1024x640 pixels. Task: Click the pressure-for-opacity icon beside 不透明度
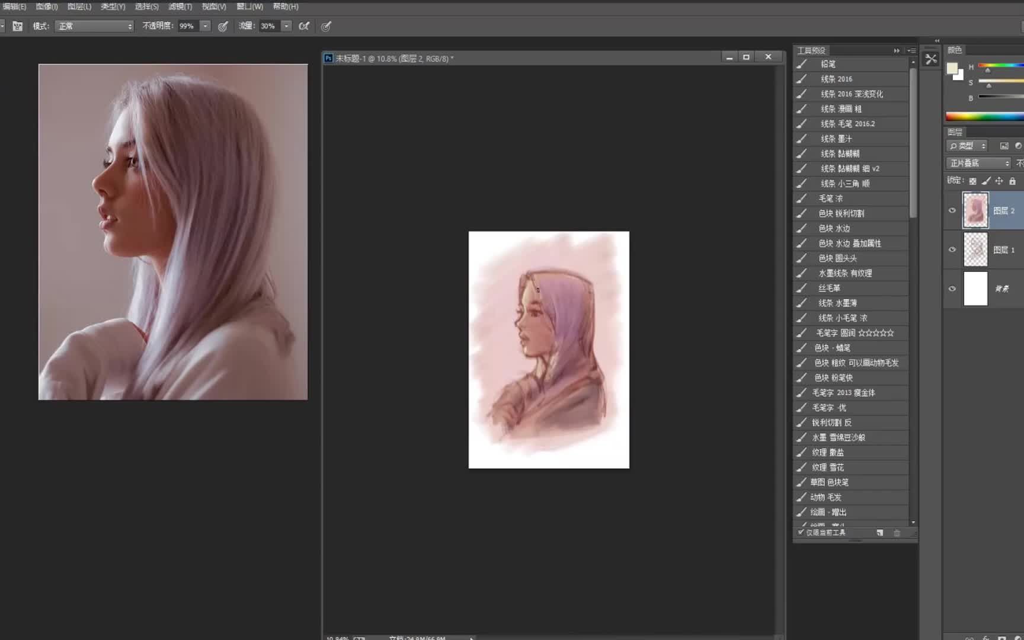tap(223, 26)
